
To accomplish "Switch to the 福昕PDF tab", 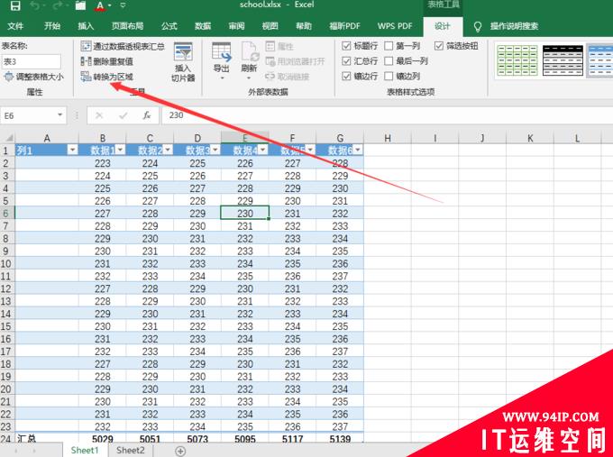I will coord(344,26).
